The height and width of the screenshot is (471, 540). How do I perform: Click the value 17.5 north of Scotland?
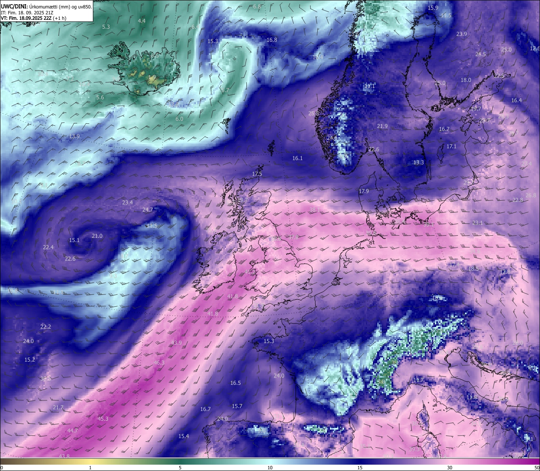coord(257,174)
